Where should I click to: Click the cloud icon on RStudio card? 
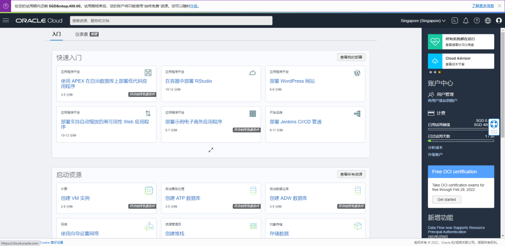(252, 73)
